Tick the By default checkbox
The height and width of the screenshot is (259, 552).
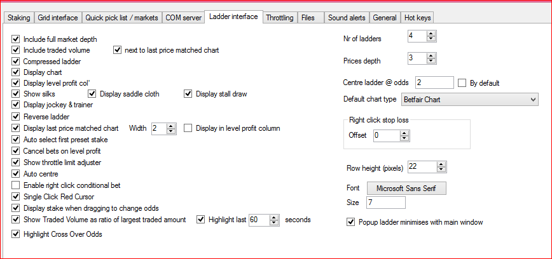462,83
